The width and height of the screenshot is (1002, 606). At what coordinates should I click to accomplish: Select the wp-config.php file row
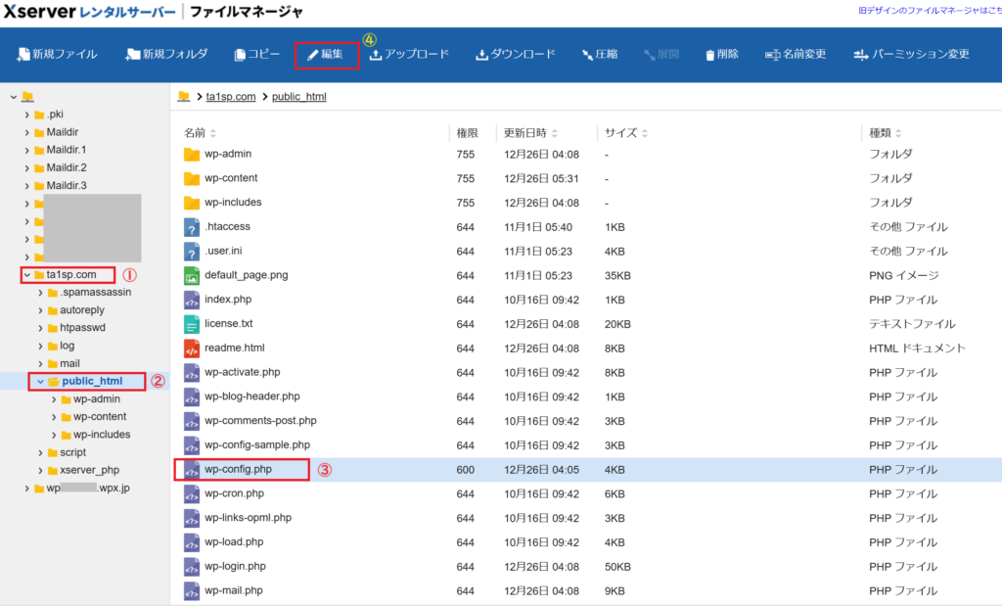(238, 470)
